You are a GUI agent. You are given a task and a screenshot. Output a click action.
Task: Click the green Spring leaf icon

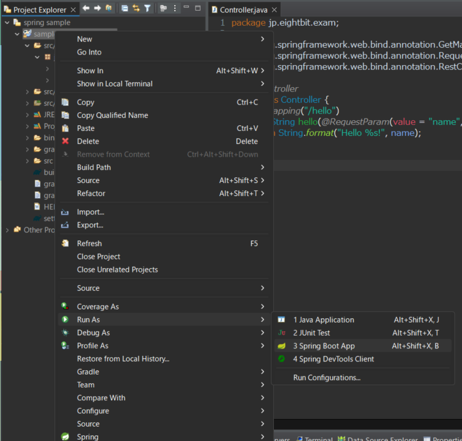[x=65, y=437]
